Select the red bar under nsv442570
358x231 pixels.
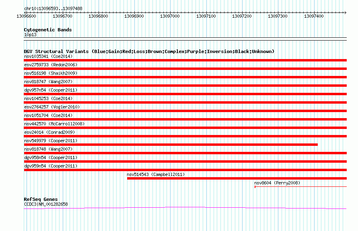click(185, 128)
